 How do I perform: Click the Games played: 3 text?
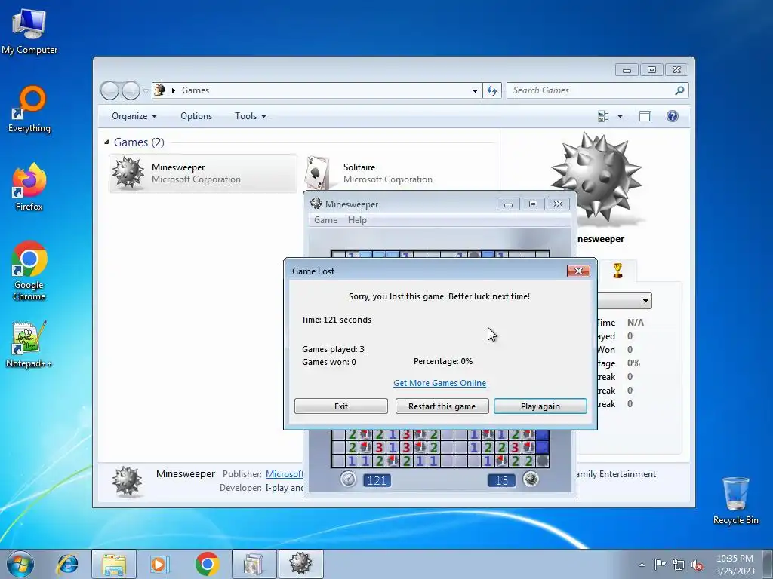pyautogui.click(x=333, y=349)
